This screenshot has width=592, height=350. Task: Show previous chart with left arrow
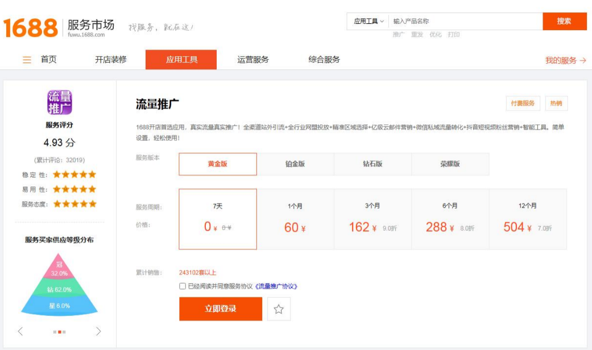click(20, 331)
